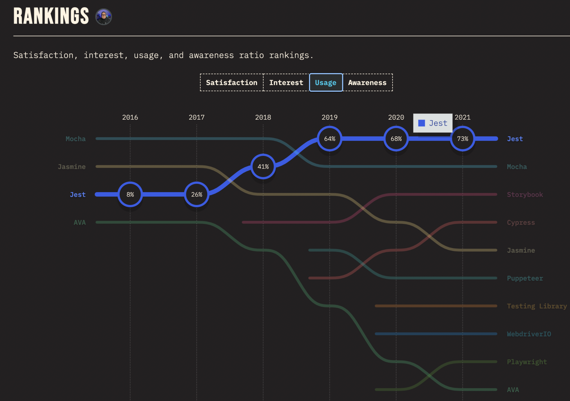
Task: Switch to the Satisfaction tab
Action: click(231, 83)
